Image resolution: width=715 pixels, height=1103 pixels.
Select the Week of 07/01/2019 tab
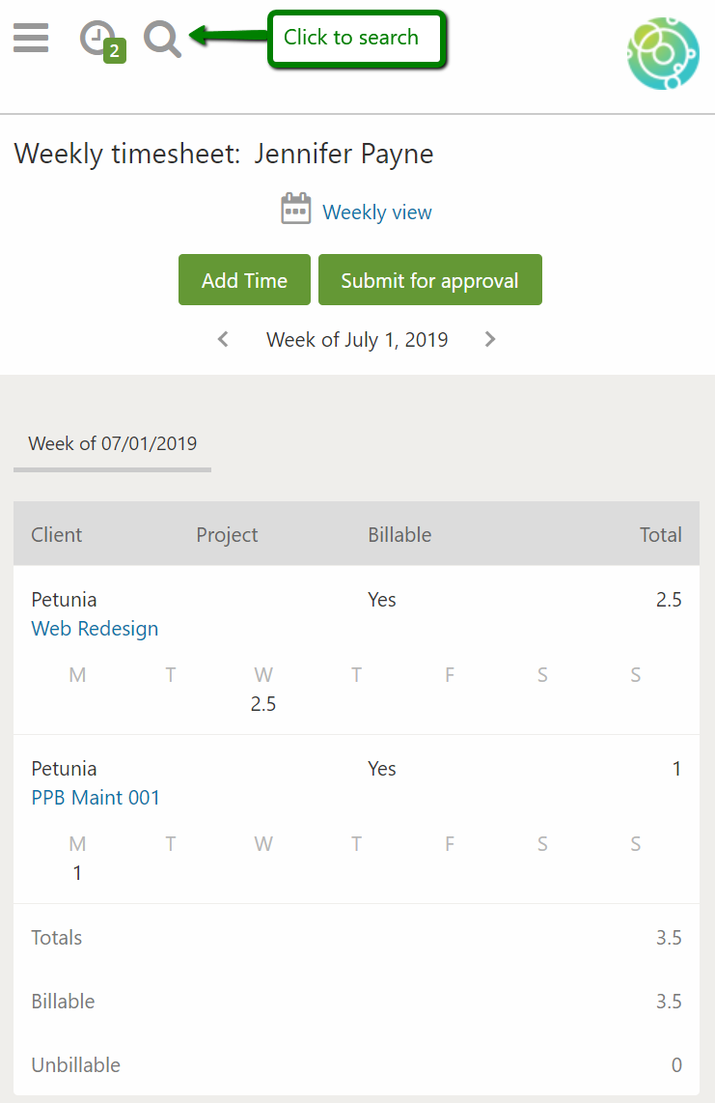click(x=112, y=444)
